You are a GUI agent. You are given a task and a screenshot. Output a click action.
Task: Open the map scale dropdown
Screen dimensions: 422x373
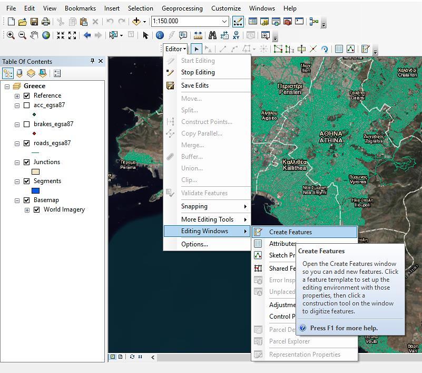[x=224, y=21]
